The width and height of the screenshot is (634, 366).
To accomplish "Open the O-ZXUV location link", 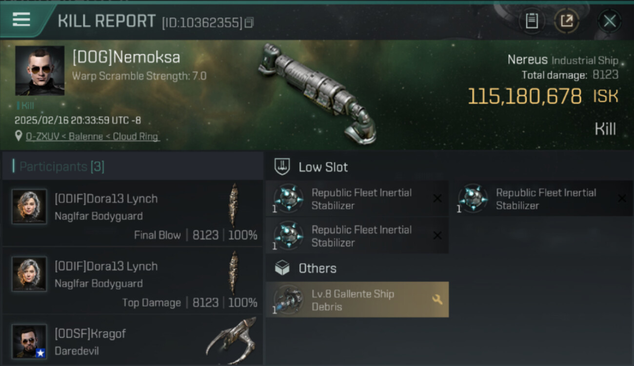I will 93,137.
